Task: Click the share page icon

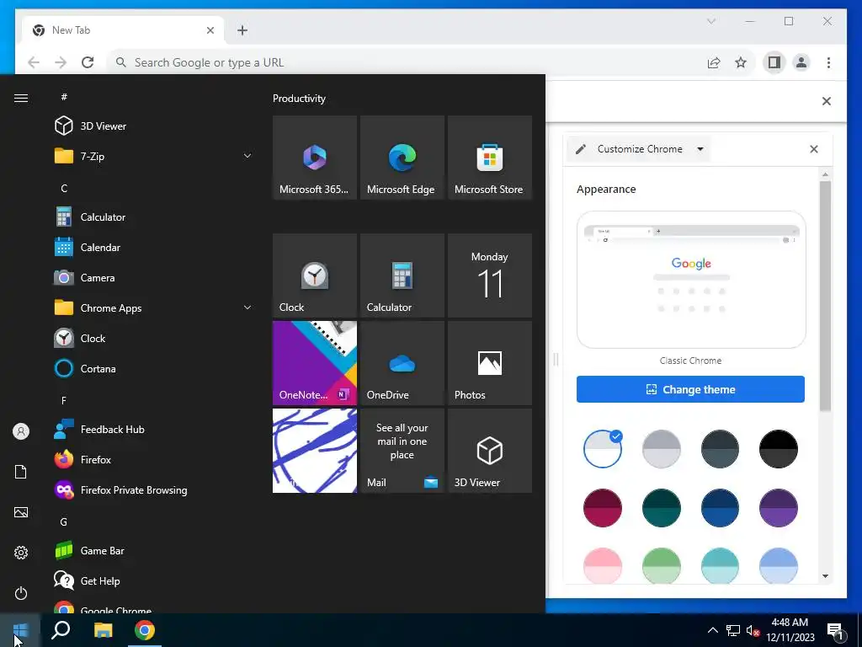Action: pyautogui.click(x=714, y=62)
